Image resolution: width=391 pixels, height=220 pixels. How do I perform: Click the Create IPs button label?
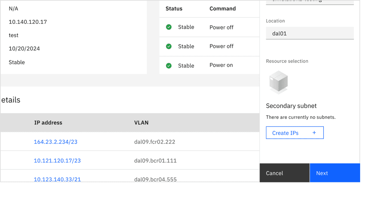tap(285, 133)
